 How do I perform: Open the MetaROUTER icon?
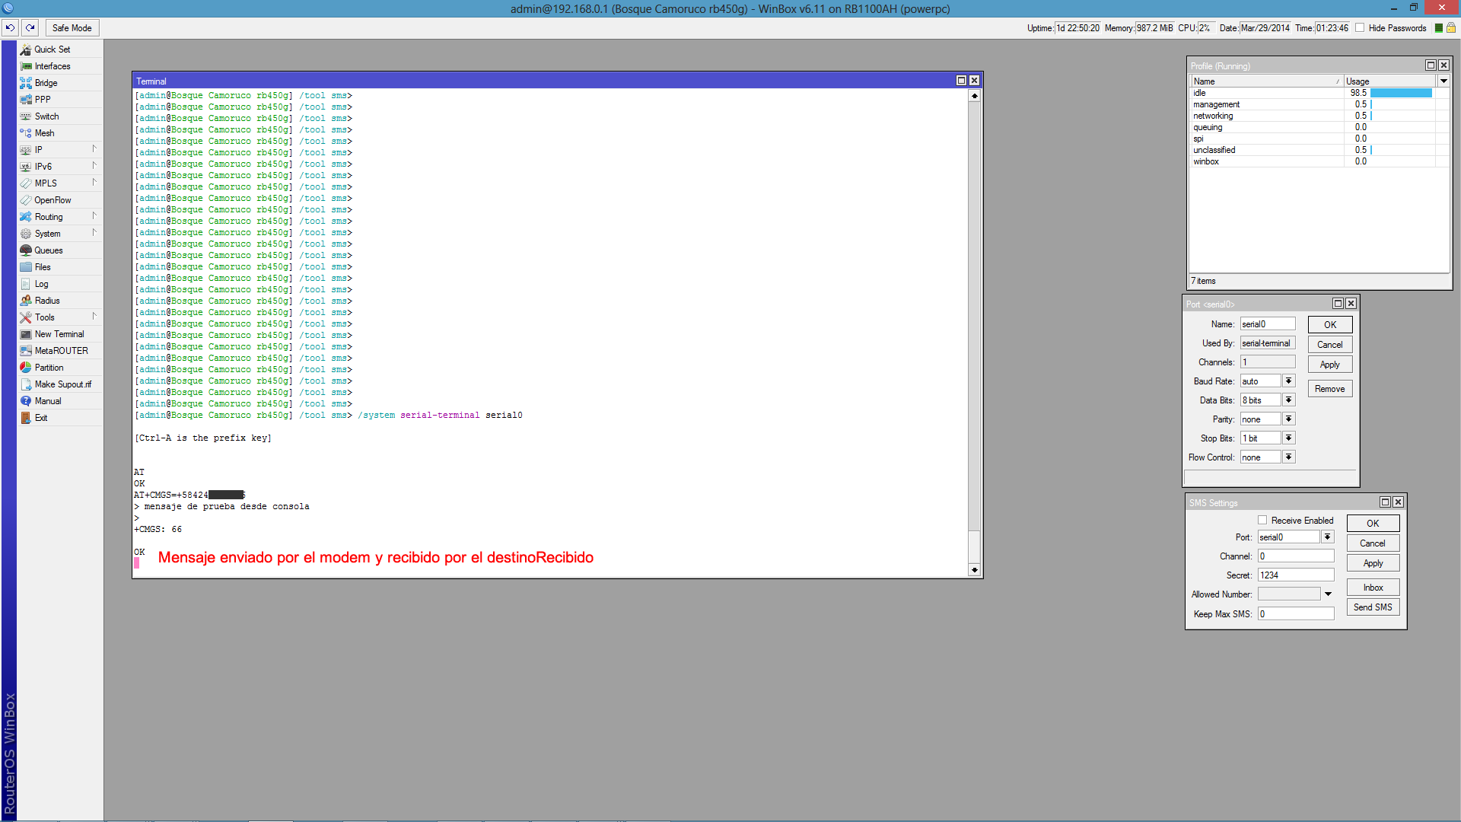point(26,351)
